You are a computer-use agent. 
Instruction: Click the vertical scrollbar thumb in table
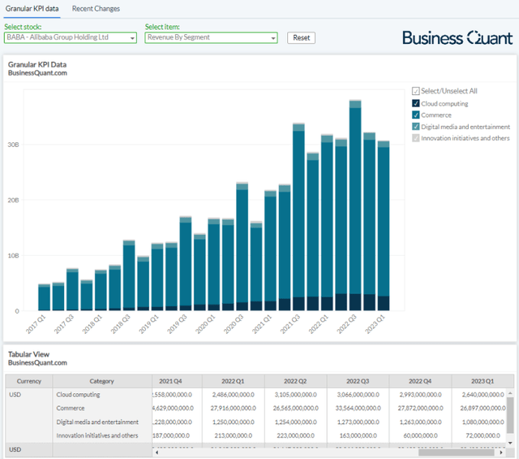(x=510, y=415)
